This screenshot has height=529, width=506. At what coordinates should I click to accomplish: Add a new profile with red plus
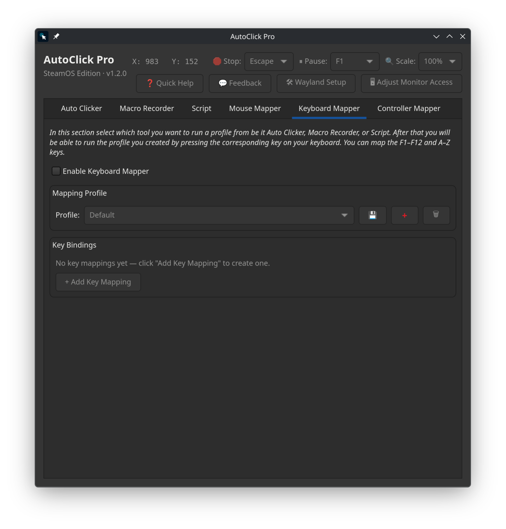(404, 215)
